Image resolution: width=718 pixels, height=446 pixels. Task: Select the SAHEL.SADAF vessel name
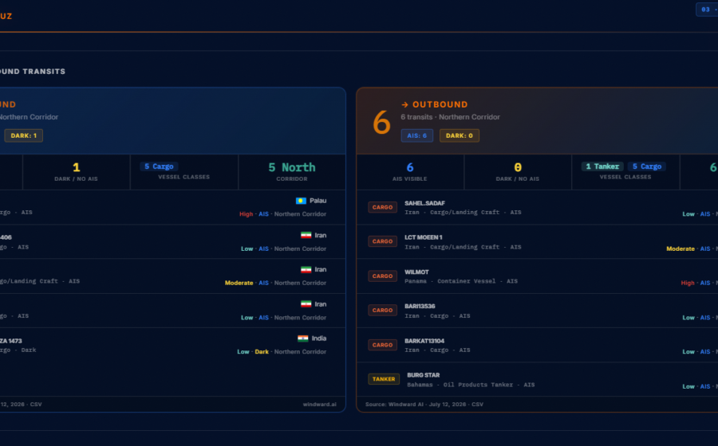pos(424,203)
